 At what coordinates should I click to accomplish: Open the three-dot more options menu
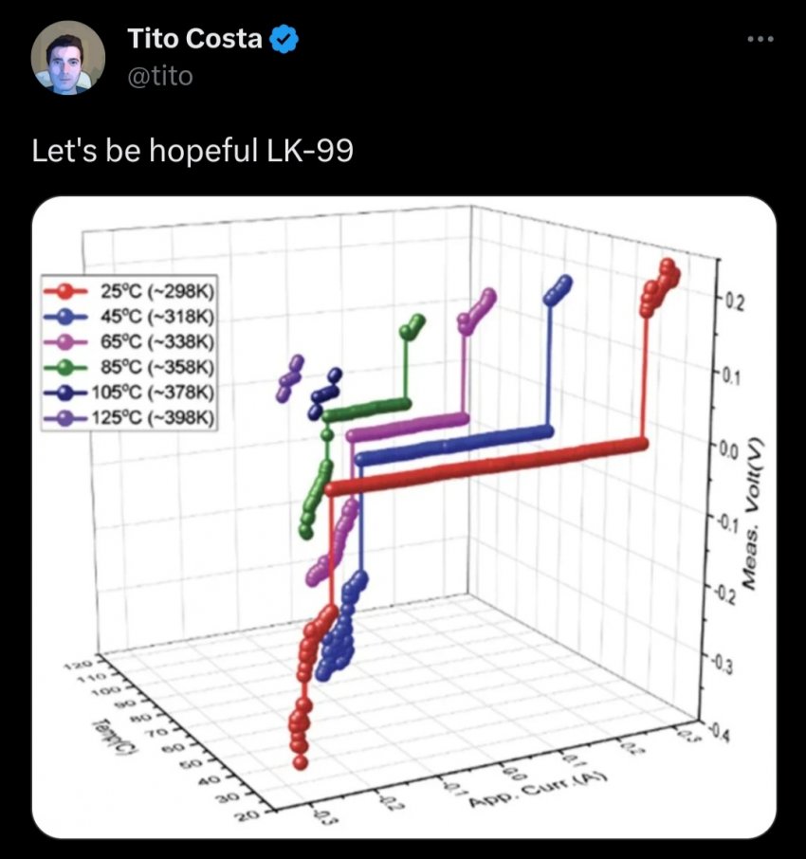click(760, 40)
